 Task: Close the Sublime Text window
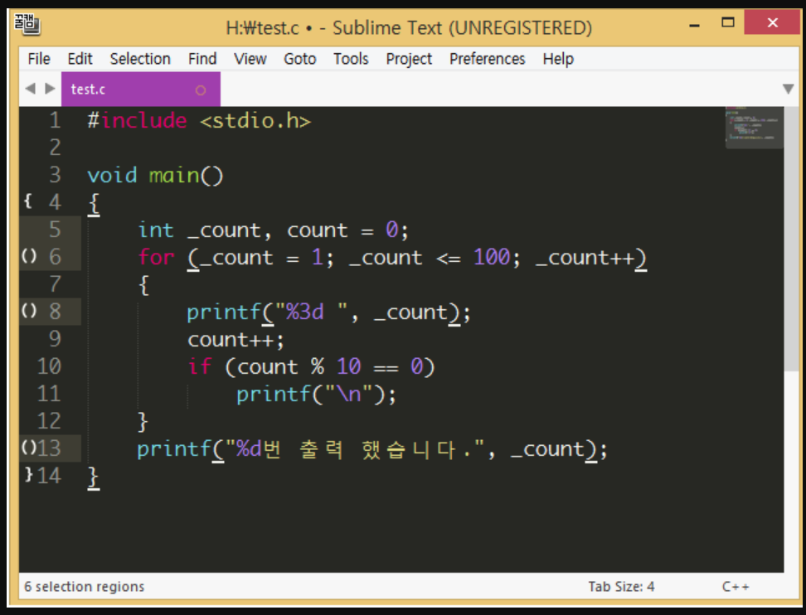(772, 22)
